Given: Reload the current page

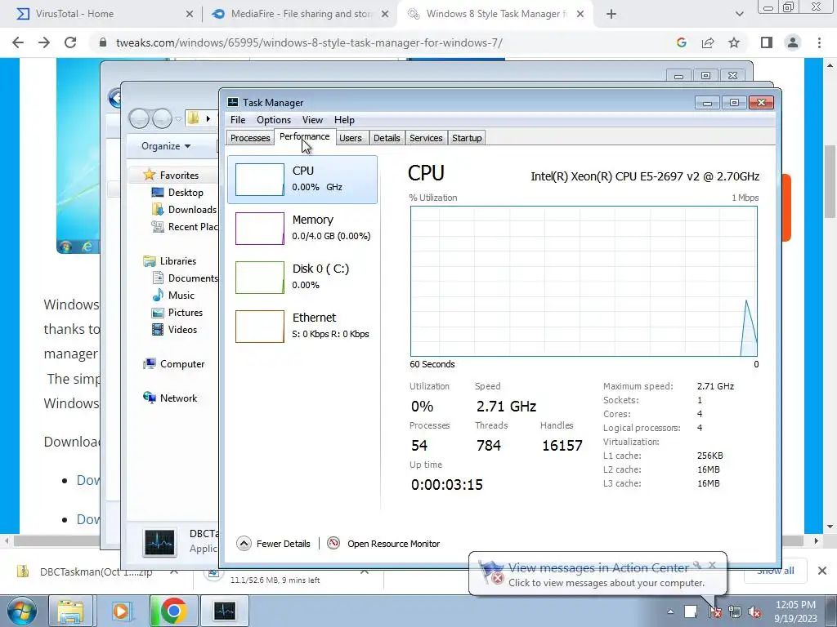Looking at the screenshot, I should (70, 42).
